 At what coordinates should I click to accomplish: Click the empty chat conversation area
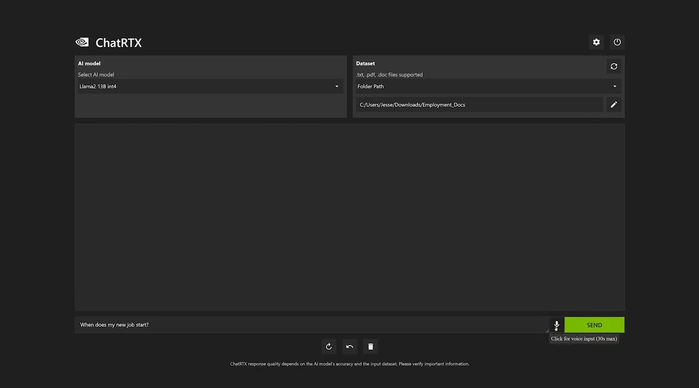(x=349, y=217)
